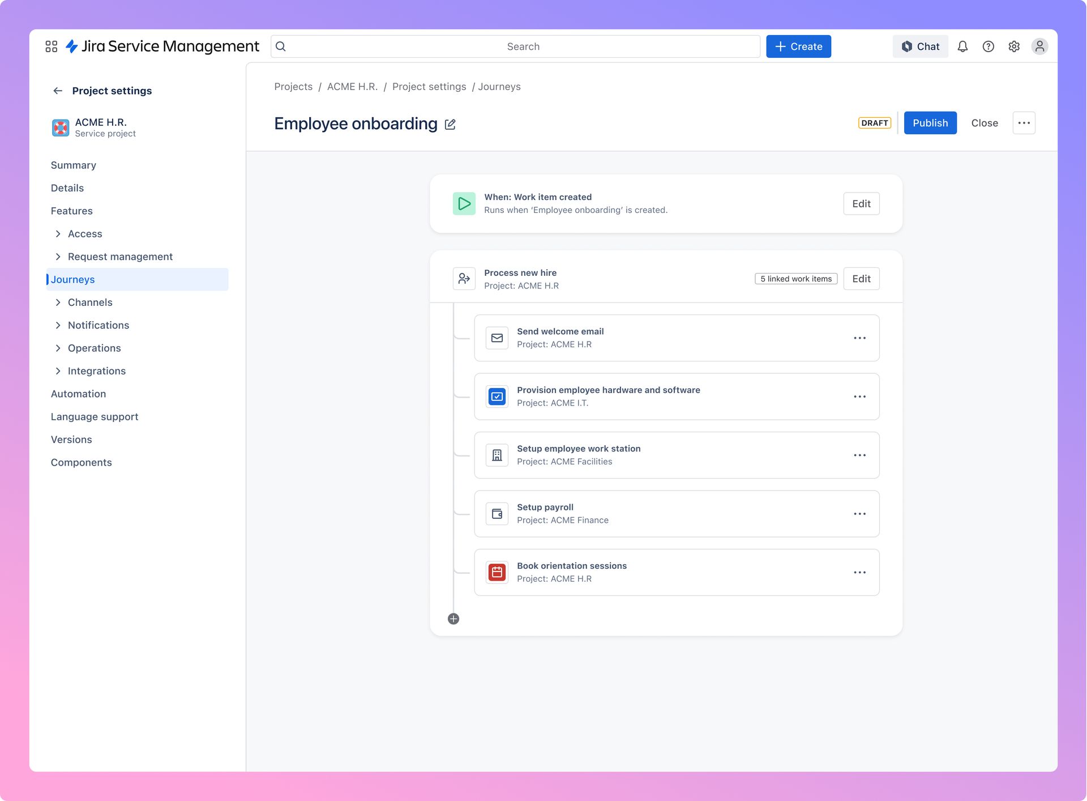The width and height of the screenshot is (1087, 801).
Task: Open Automation from the sidebar
Action: point(78,394)
